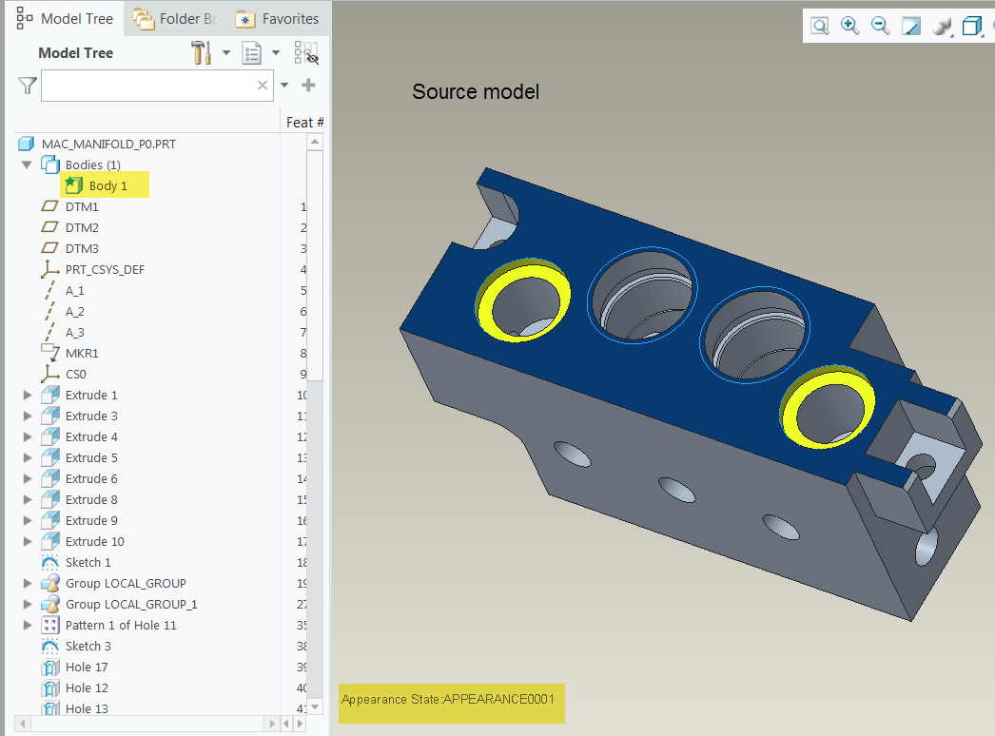Collapse the Bodies node in the tree
995x736 pixels.
click(27, 165)
